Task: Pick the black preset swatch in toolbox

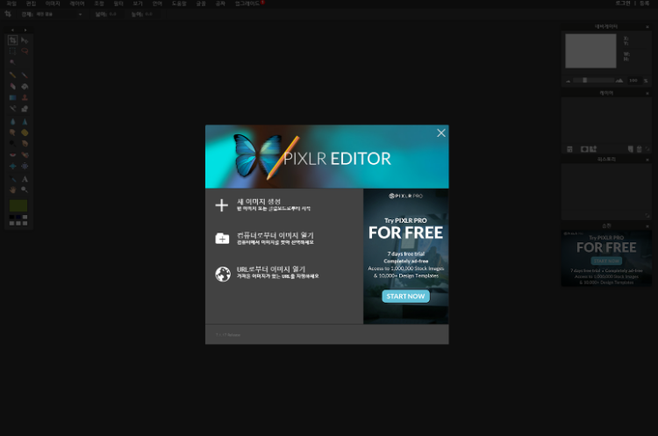Action: point(11,217)
